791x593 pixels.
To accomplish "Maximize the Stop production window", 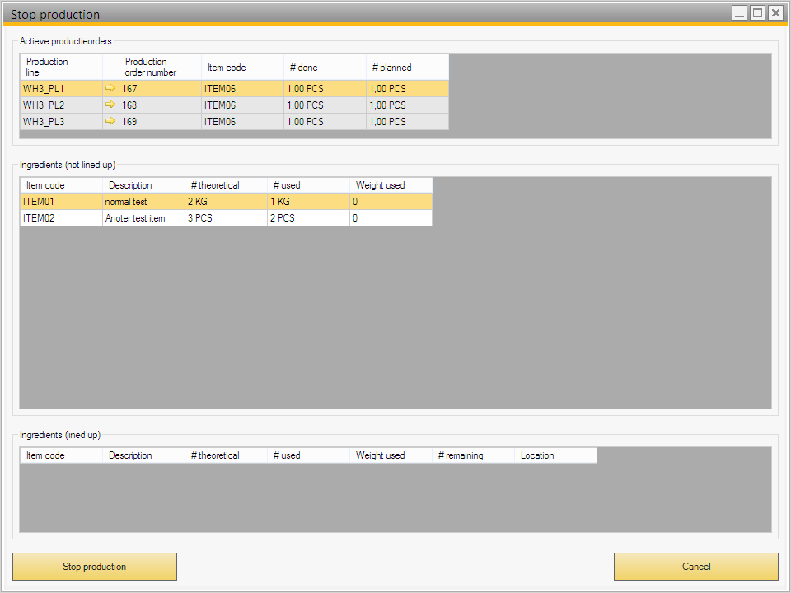I will pyautogui.click(x=757, y=13).
